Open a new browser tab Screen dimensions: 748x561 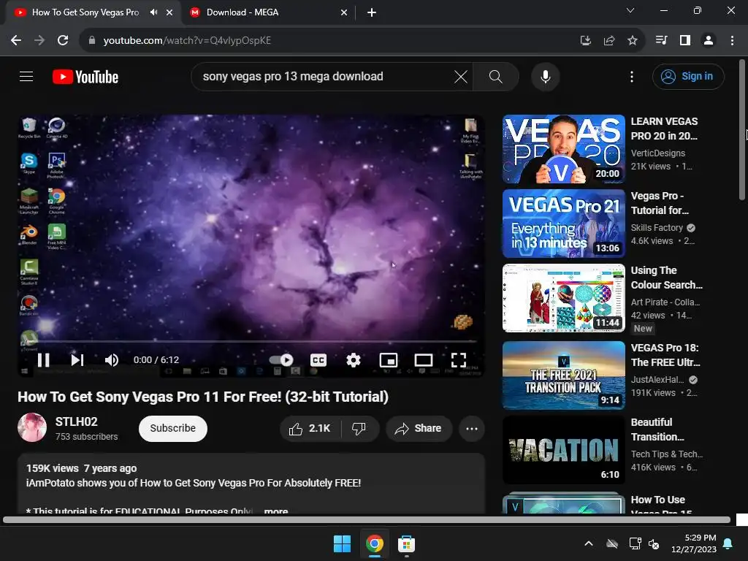click(x=372, y=12)
